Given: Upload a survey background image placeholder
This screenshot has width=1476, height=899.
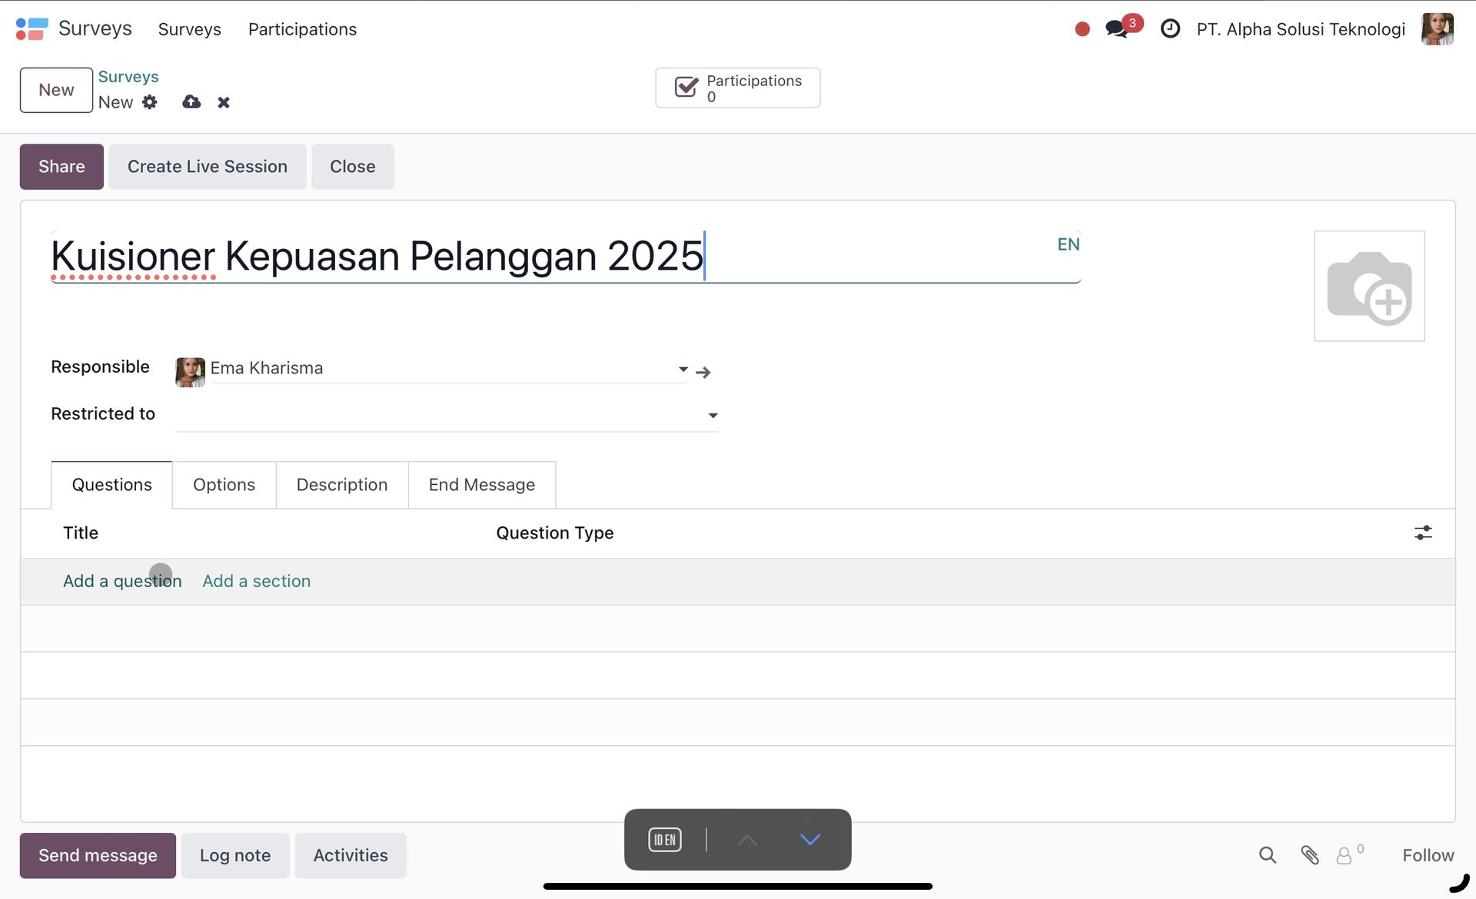Looking at the screenshot, I should (x=1369, y=286).
